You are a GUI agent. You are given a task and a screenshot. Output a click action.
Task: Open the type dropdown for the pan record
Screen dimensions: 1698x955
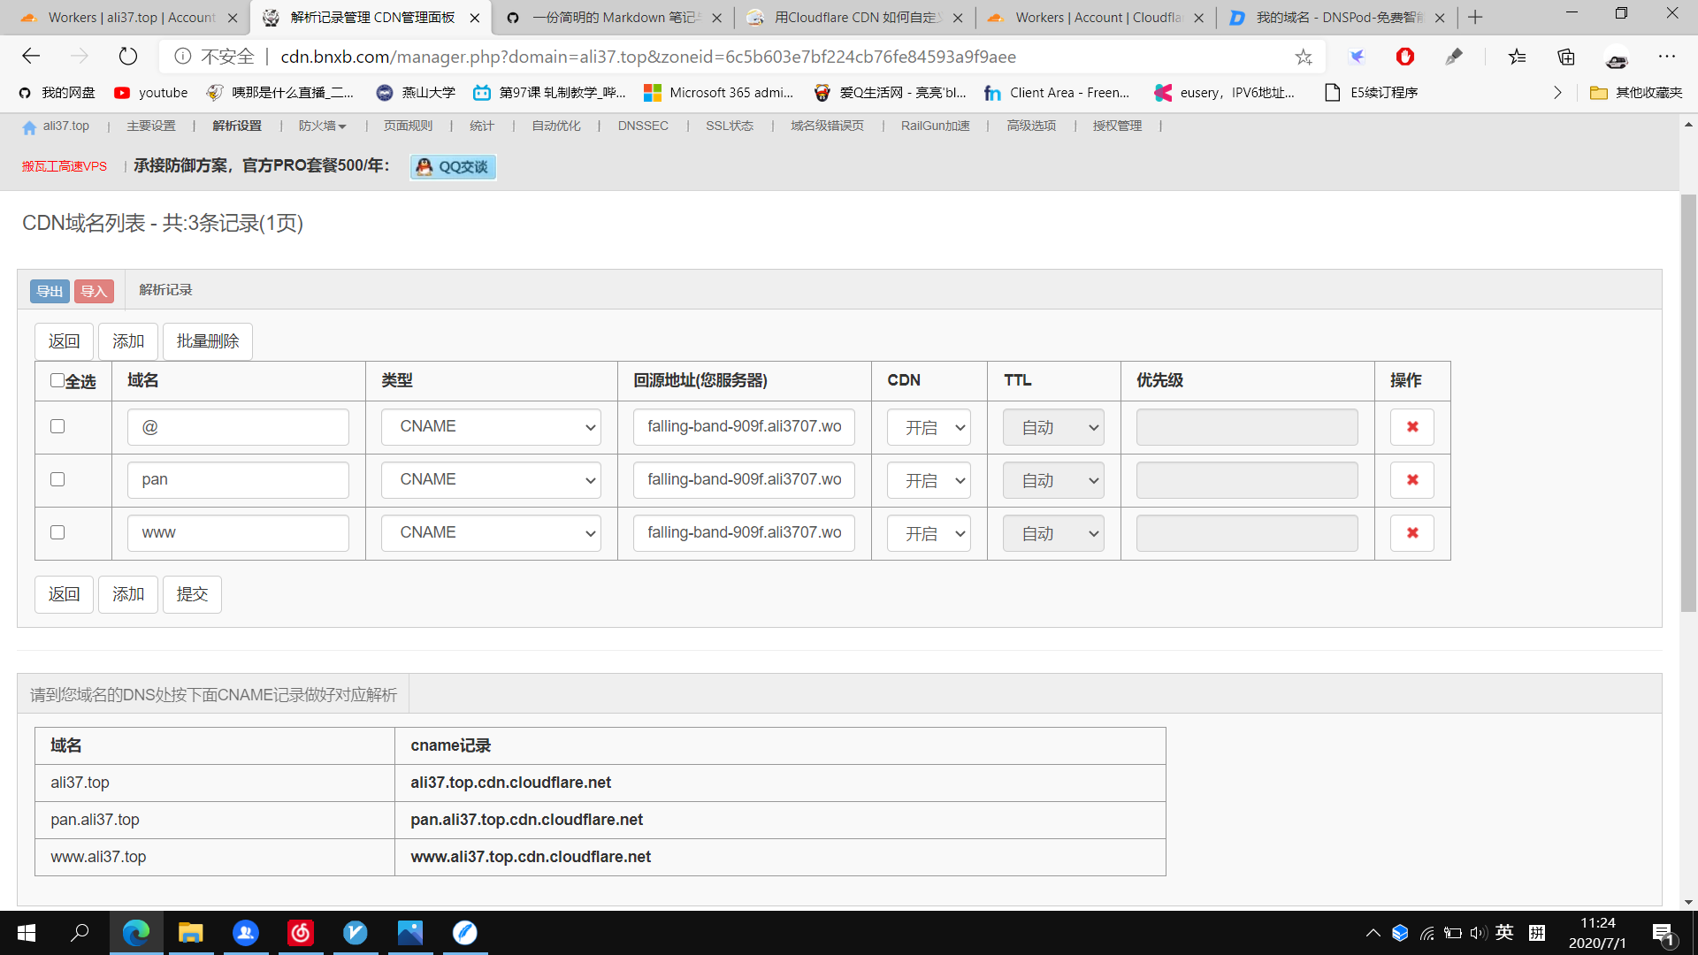pyautogui.click(x=491, y=480)
